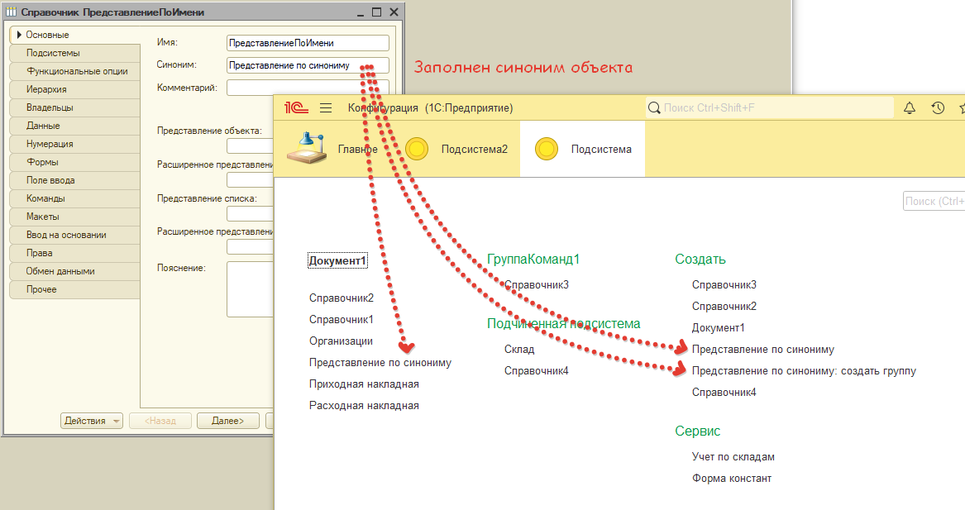Click the section panel Поиск field
The image size is (965, 510).
coord(934,201)
